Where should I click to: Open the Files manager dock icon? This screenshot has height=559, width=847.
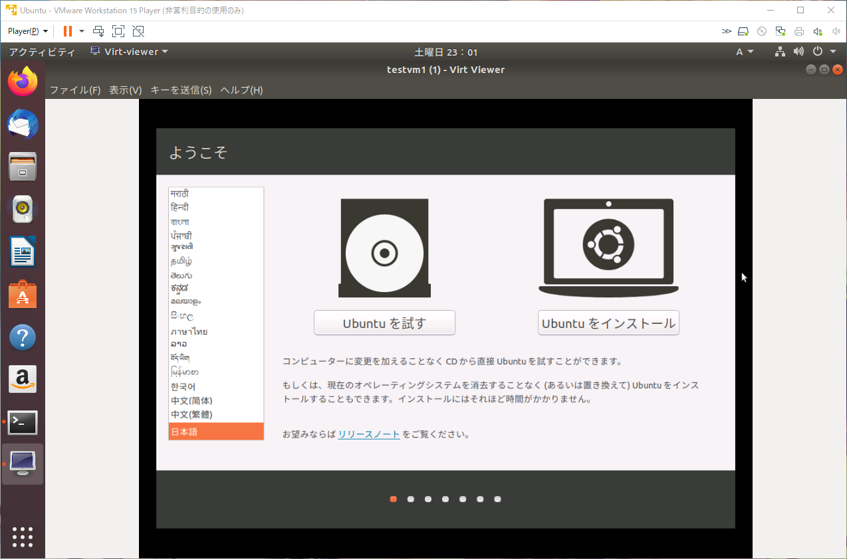[23, 167]
